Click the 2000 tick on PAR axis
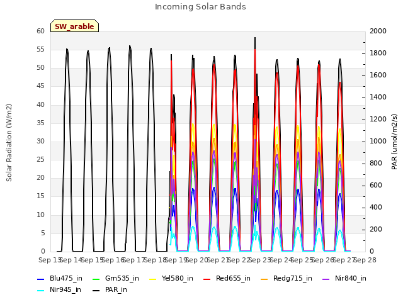The height and width of the screenshot is (302, 403). click(378, 31)
